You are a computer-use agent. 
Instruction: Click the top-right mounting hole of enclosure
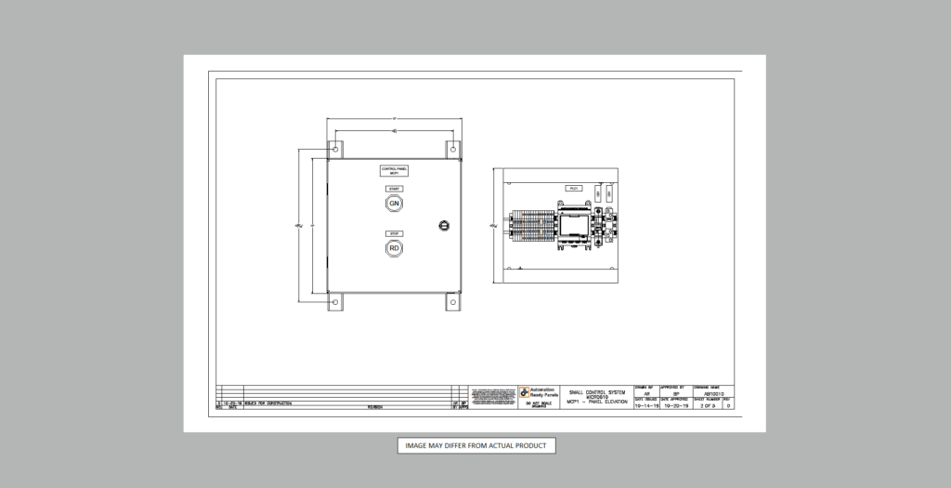click(x=453, y=149)
